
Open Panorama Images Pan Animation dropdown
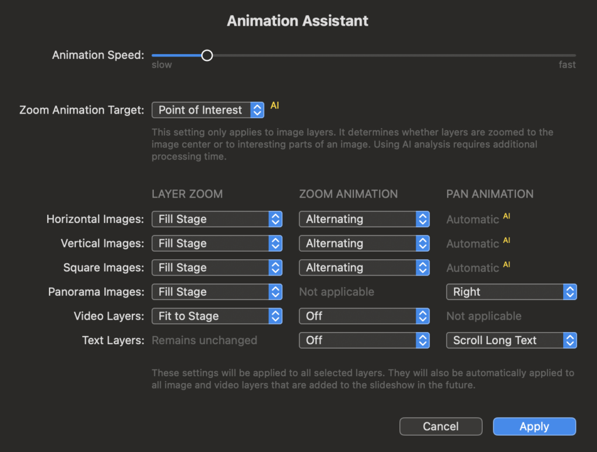[x=512, y=292]
